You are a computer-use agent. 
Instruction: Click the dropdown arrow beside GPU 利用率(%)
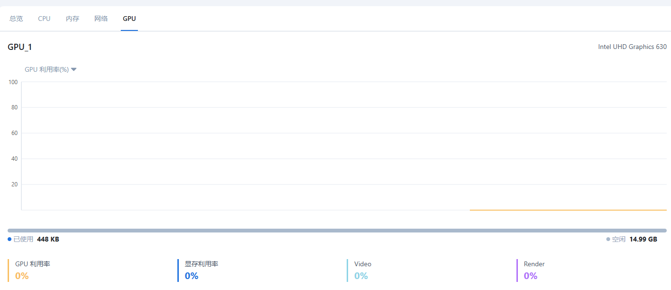click(74, 69)
